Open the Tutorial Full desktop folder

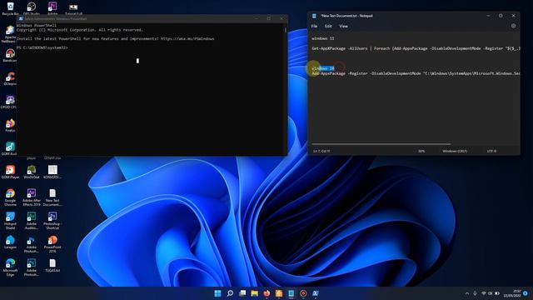click(x=73, y=8)
